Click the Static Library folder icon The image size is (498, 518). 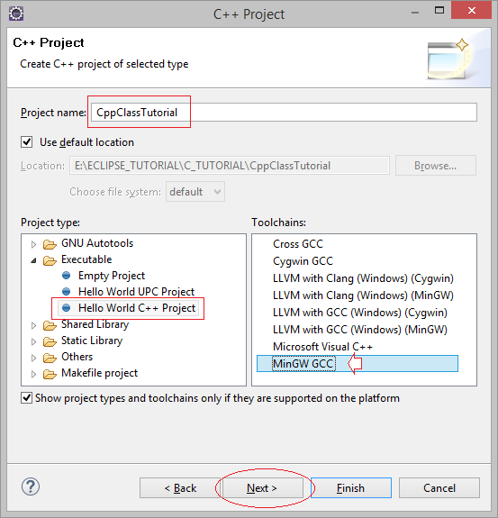[x=50, y=341]
